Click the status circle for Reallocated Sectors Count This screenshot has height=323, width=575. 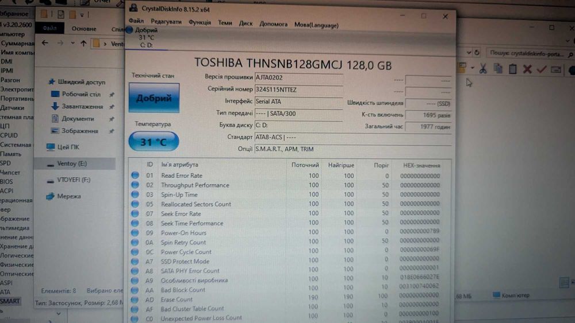click(135, 204)
